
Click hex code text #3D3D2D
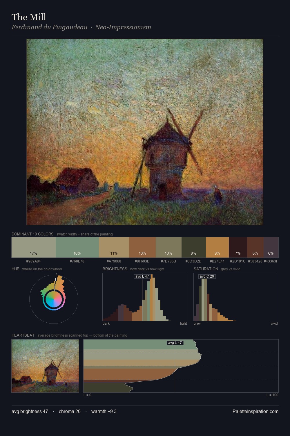(x=193, y=261)
